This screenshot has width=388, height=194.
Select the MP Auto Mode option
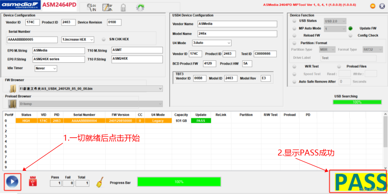(294, 28)
